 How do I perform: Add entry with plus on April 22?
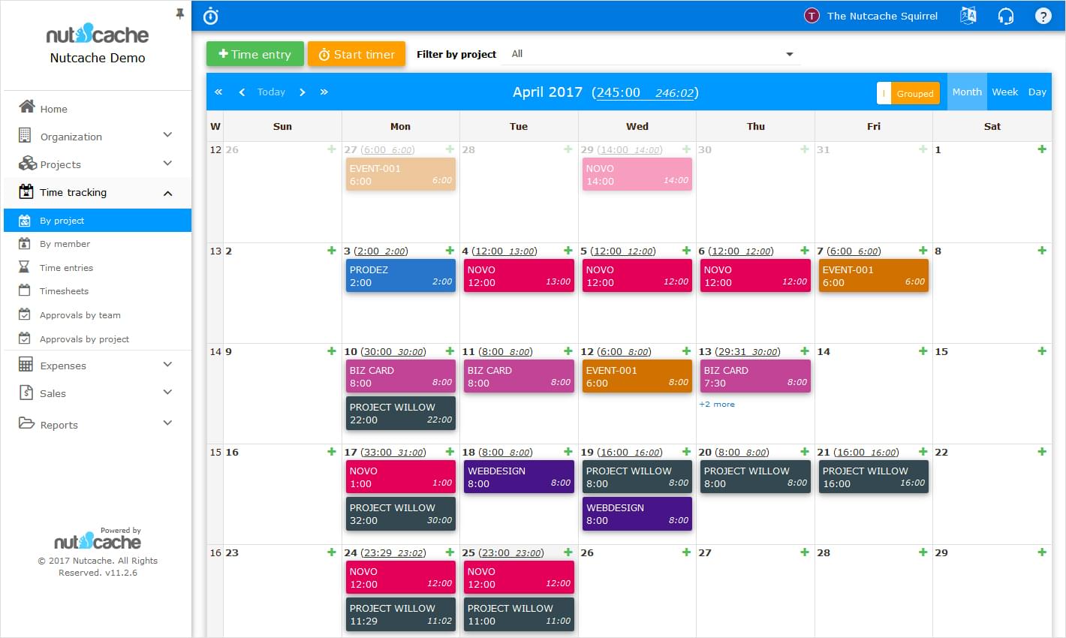pos(1042,452)
